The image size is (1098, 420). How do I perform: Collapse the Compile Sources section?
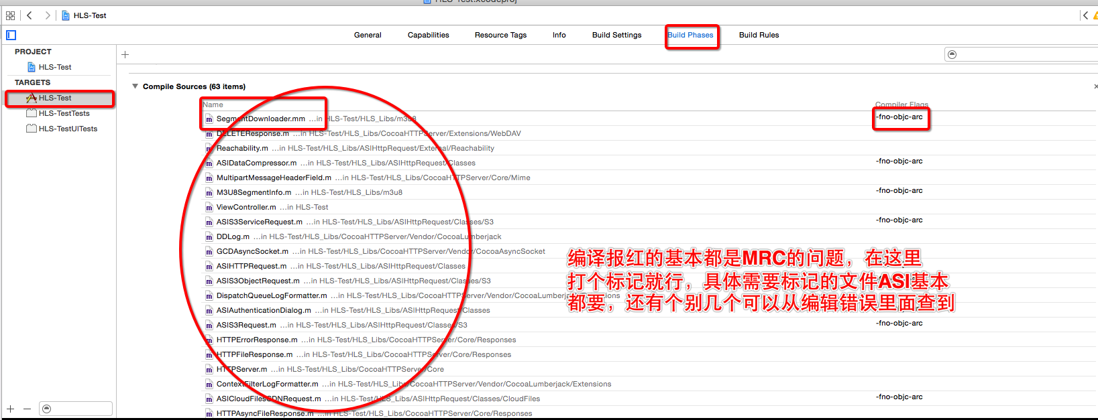135,86
